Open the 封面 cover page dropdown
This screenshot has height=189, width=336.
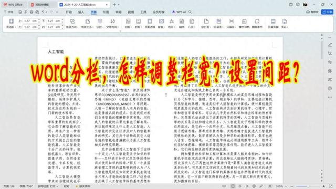tap(138, 24)
